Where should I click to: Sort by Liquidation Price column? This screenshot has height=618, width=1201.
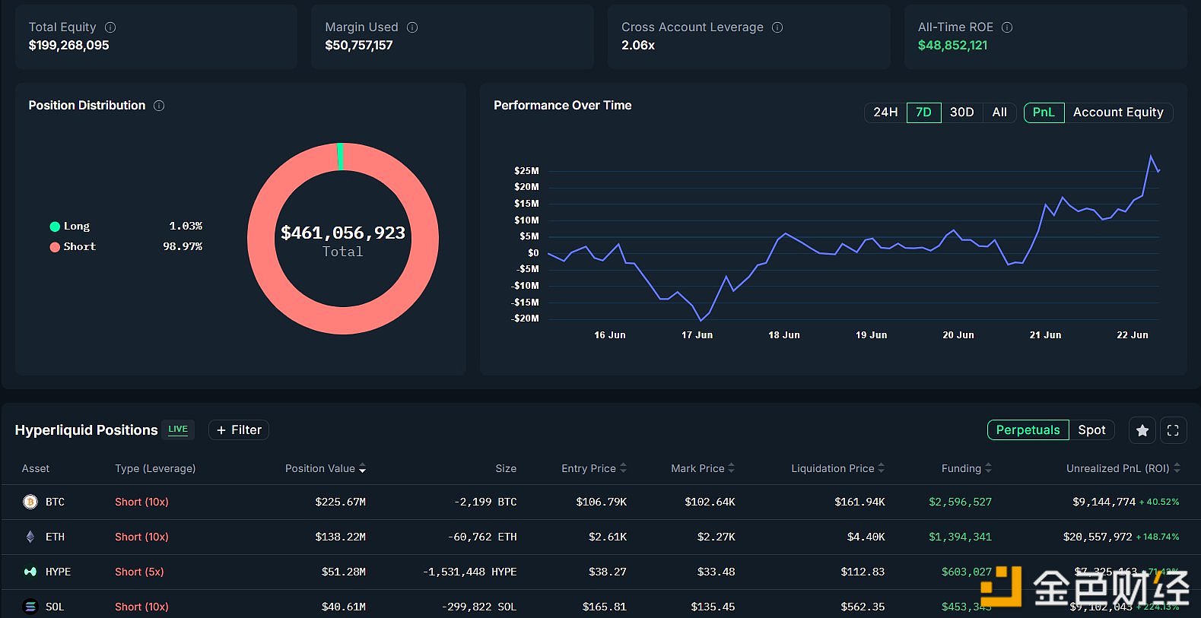coord(837,468)
